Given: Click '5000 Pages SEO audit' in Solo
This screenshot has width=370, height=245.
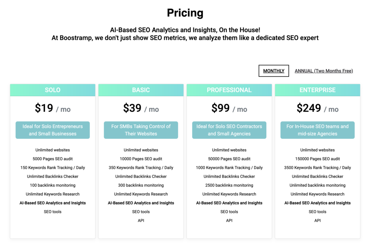Looking at the screenshot, I should [53, 159].
